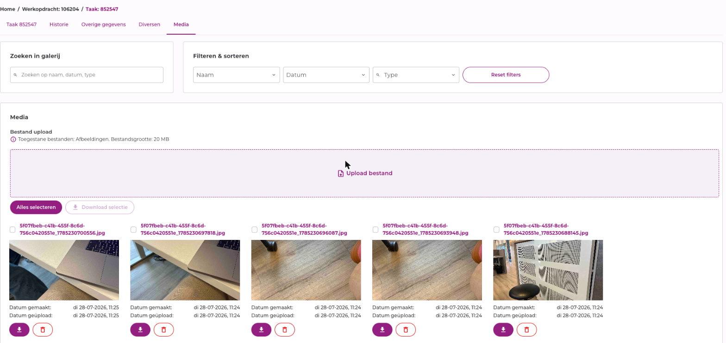726x343 pixels.
Task: Open thumbnail of image ending in 696087.jpg
Action: 306,270
